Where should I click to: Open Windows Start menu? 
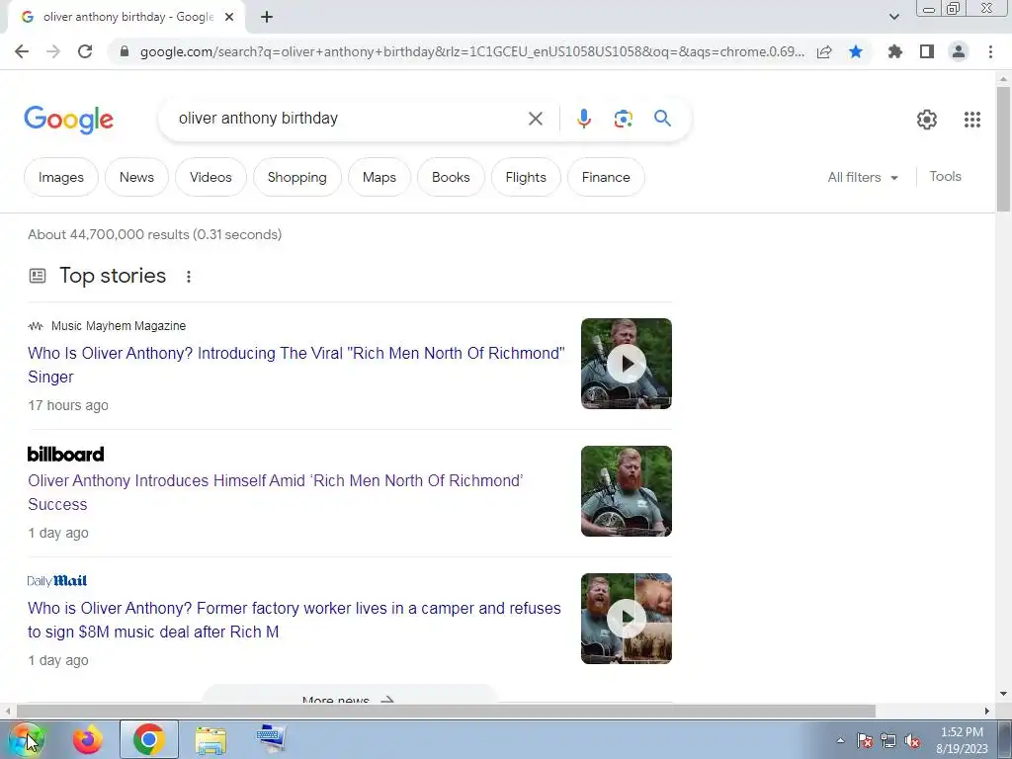(x=27, y=739)
